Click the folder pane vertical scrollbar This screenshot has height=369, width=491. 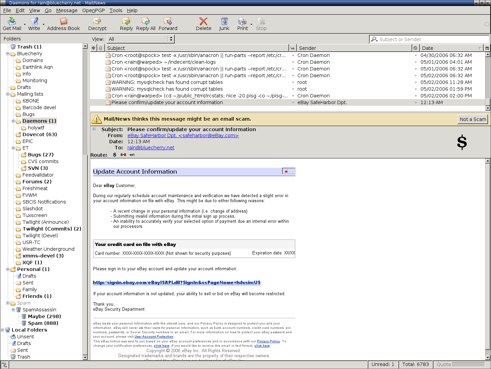[85, 202]
